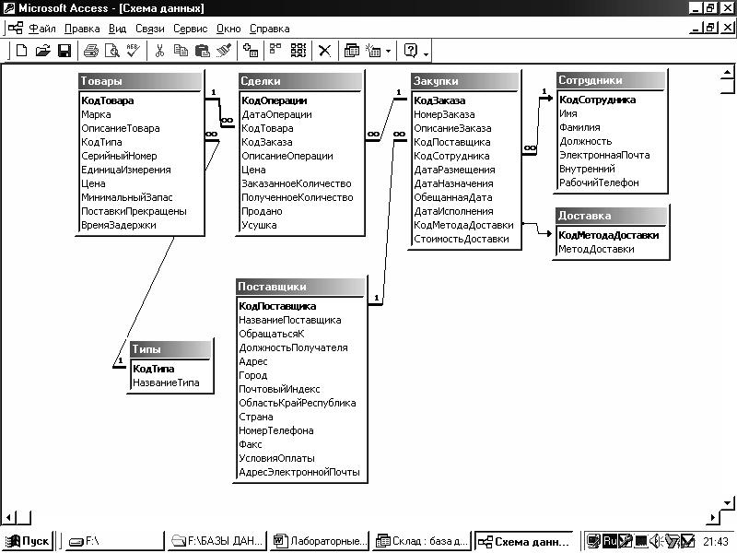Image resolution: width=737 pixels, height=553 pixels.
Task: Click the vertical scrollbar down arrow
Action: [727, 502]
